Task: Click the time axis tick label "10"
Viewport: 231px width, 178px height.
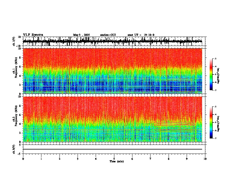Action: 205,159
